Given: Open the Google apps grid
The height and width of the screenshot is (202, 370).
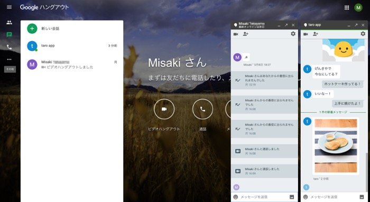Looking at the screenshot, I should pos(347,7).
